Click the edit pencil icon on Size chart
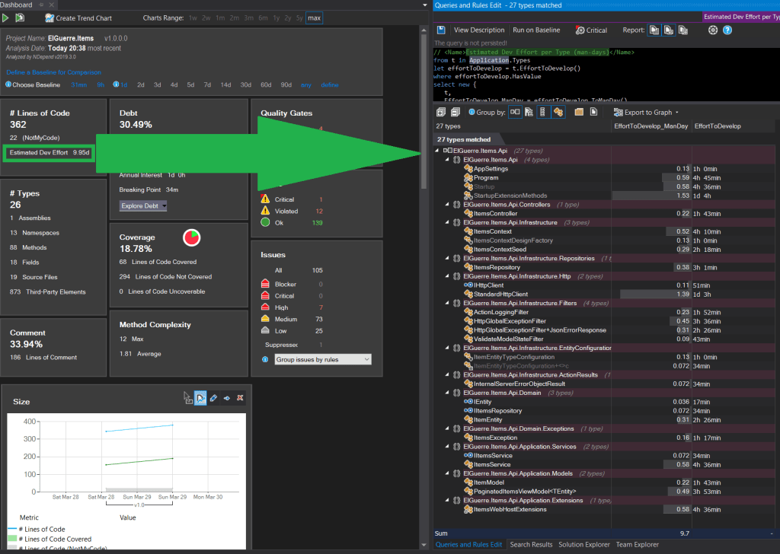This screenshot has width=780, height=554. 213,398
